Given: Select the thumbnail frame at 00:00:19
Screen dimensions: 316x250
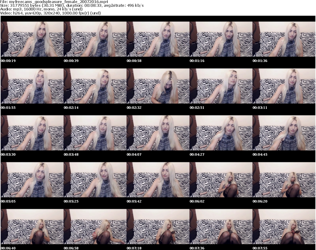Looking at the screenshot, I should pos(32,39).
